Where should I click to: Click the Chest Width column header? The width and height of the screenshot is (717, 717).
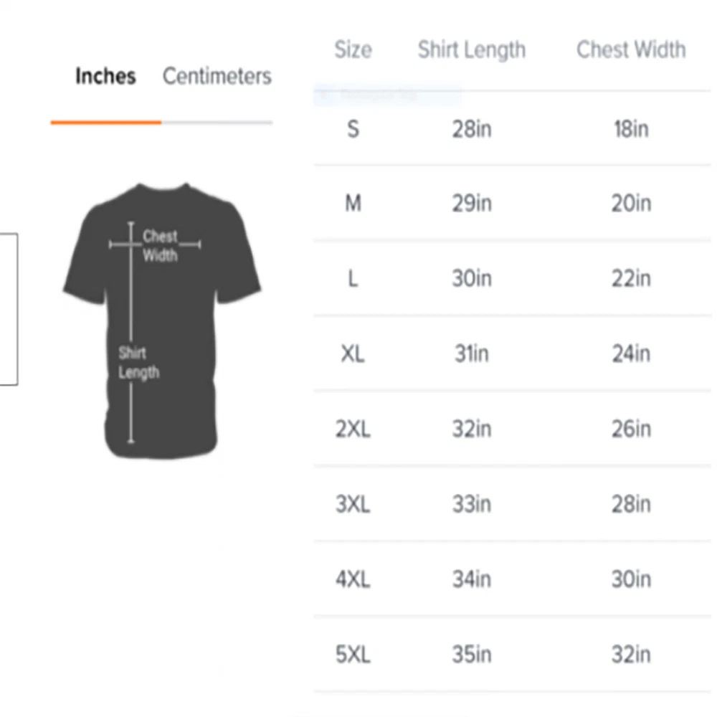tap(631, 49)
